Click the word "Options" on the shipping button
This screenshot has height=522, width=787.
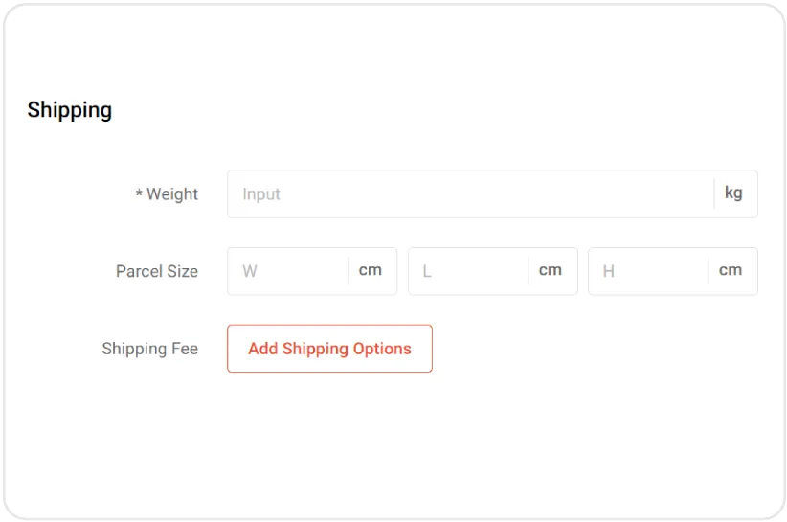coord(381,349)
